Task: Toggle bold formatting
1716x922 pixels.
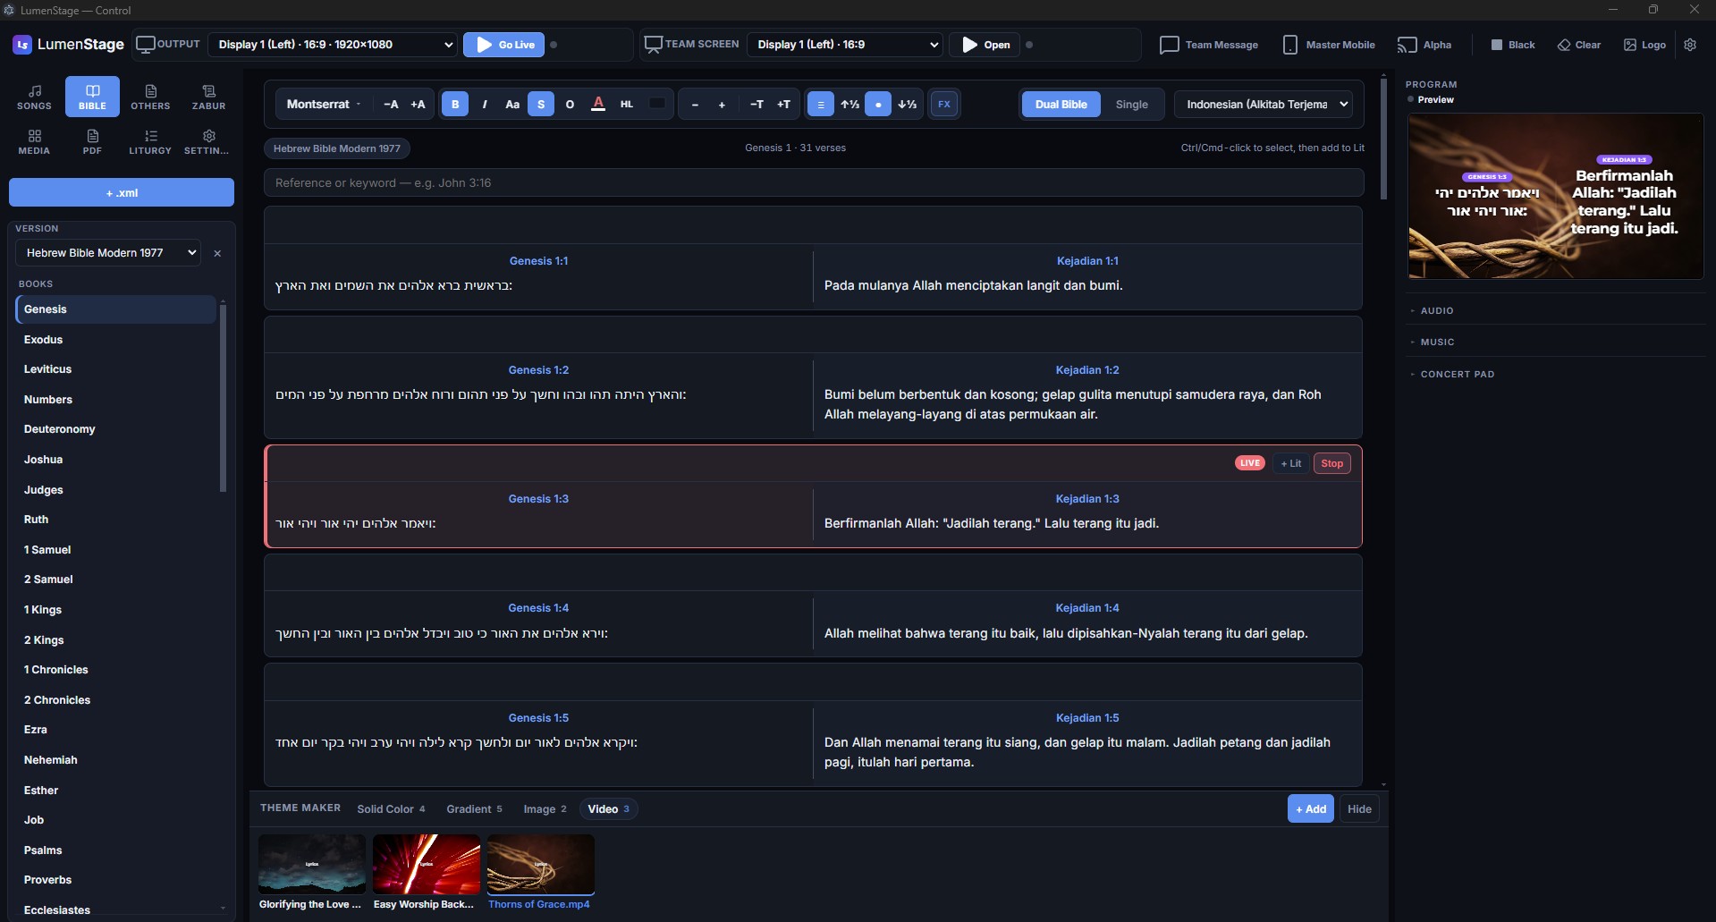Action: pyautogui.click(x=455, y=105)
